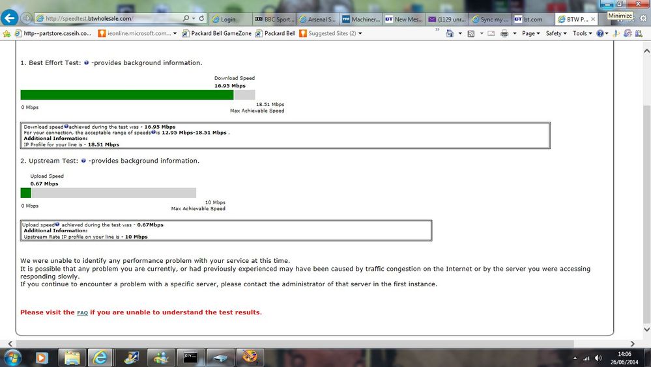651x367 pixels.
Task: Click the help icon beside Best Effort Test
Action: pyautogui.click(x=87, y=63)
